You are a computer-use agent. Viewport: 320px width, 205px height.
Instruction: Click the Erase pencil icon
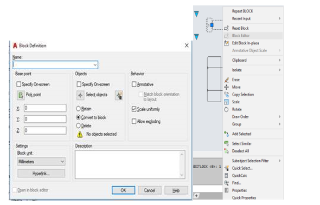click(x=227, y=80)
